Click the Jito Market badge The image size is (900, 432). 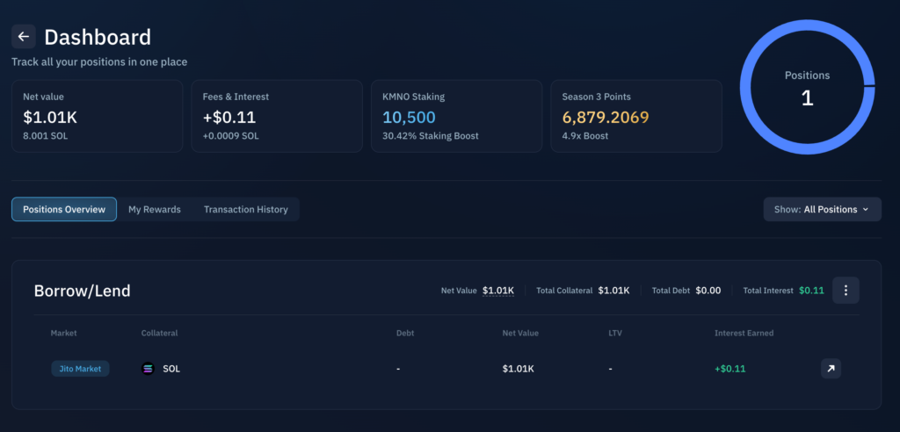[80, 369]
